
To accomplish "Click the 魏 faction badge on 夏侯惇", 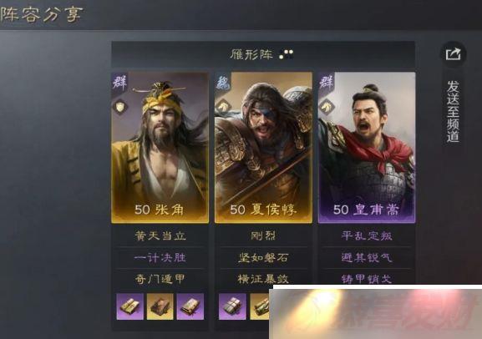I will click(222, 83).
